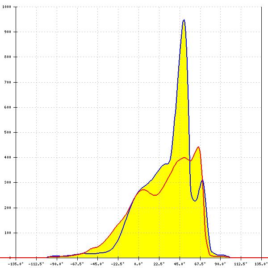This screenshot has height=268, width=268.
Task: Click the 90.0° x-axis label
Action: point(220,264)
